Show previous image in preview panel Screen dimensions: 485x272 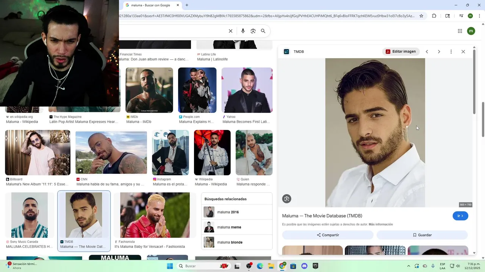tap(427, 52)
